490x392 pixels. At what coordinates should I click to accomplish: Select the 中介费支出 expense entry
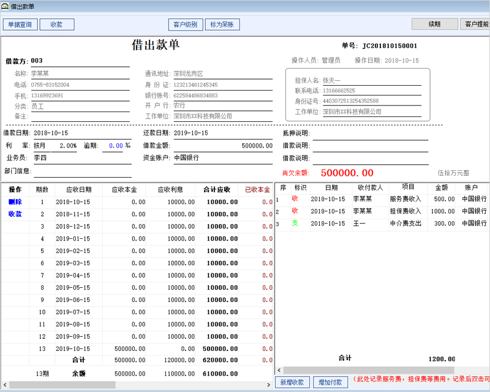pyautogui.click(x=405, y=224)
